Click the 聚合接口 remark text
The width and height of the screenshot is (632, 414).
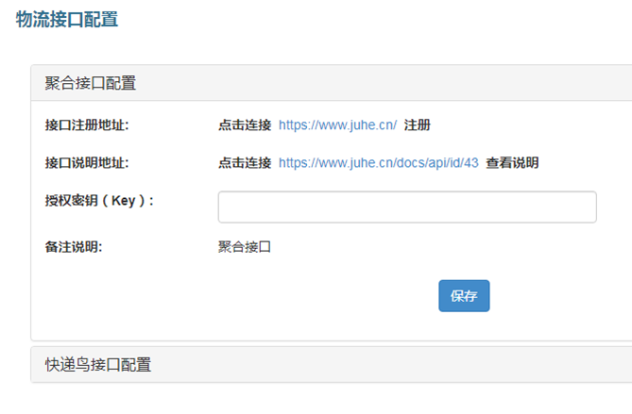tap(245, 247)
